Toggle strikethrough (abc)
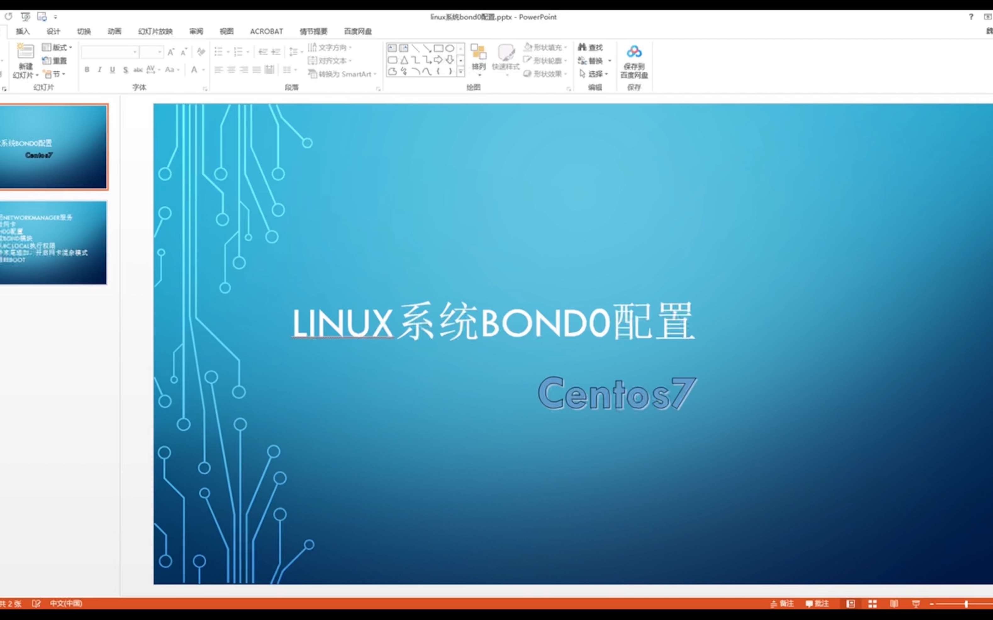This screenshot has height=620, width=993. [138, 70]
